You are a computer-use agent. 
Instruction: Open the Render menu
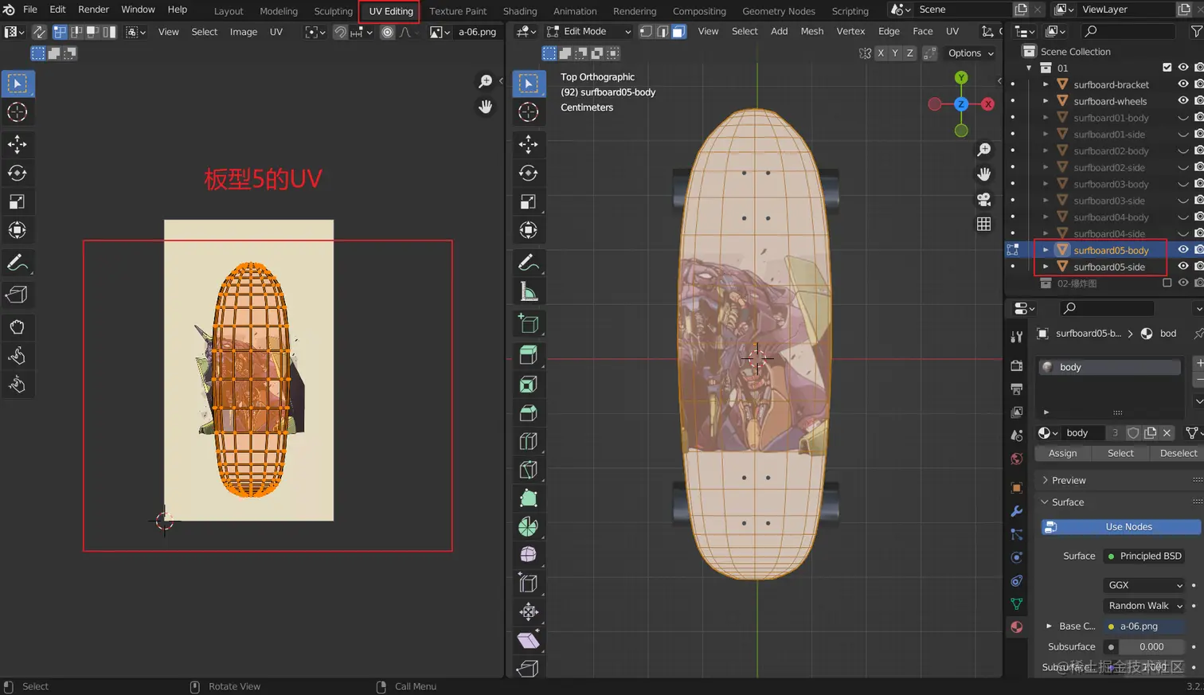point(93,10)
